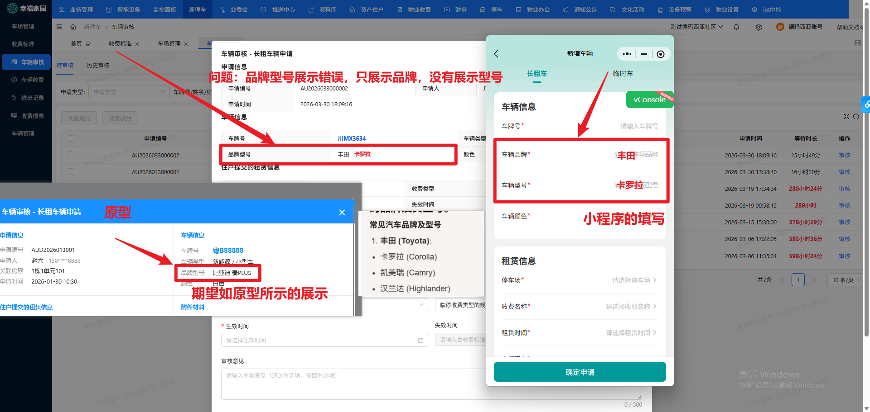
Task: Check the row AU2026033000001 checkbox
Action: pos(71,172)
